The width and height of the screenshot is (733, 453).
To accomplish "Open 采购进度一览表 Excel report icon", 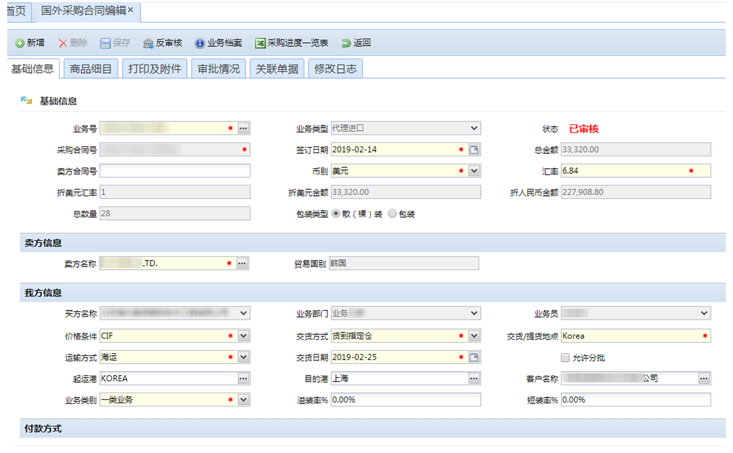I will [260, 43].
